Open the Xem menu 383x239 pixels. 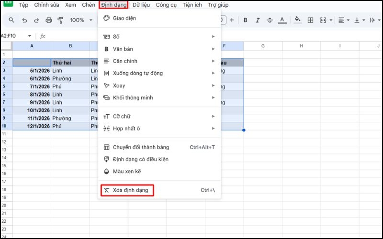coord(70,5)
